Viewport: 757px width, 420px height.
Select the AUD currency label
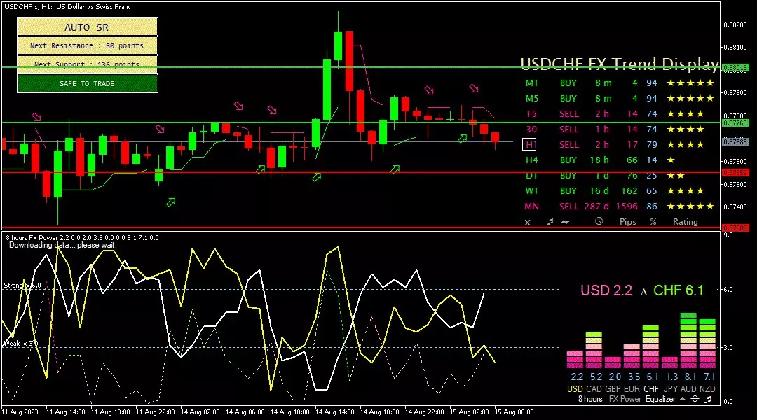pos(688,388)
